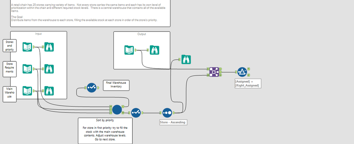Click the Sort by priority comment box
This screenshot has width=354, height=144.
pos(105,131)
